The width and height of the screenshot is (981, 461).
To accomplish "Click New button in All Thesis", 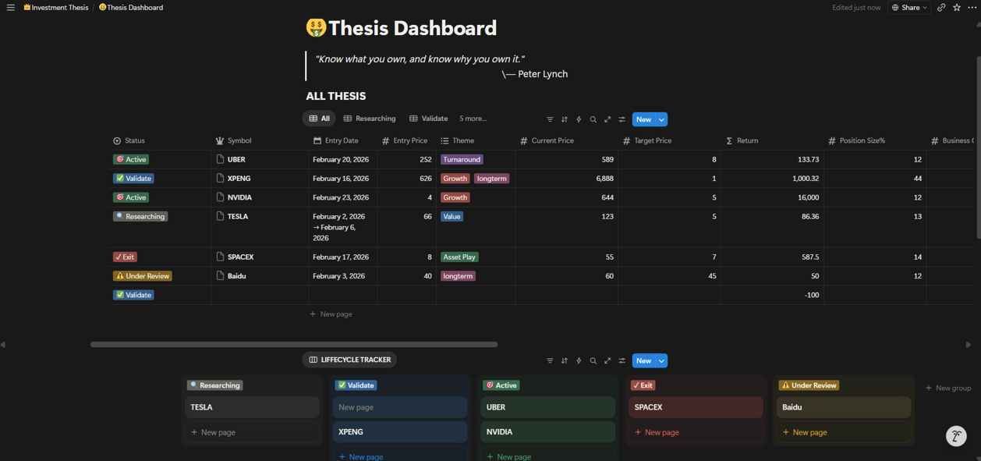I will (x=643, y=119).
